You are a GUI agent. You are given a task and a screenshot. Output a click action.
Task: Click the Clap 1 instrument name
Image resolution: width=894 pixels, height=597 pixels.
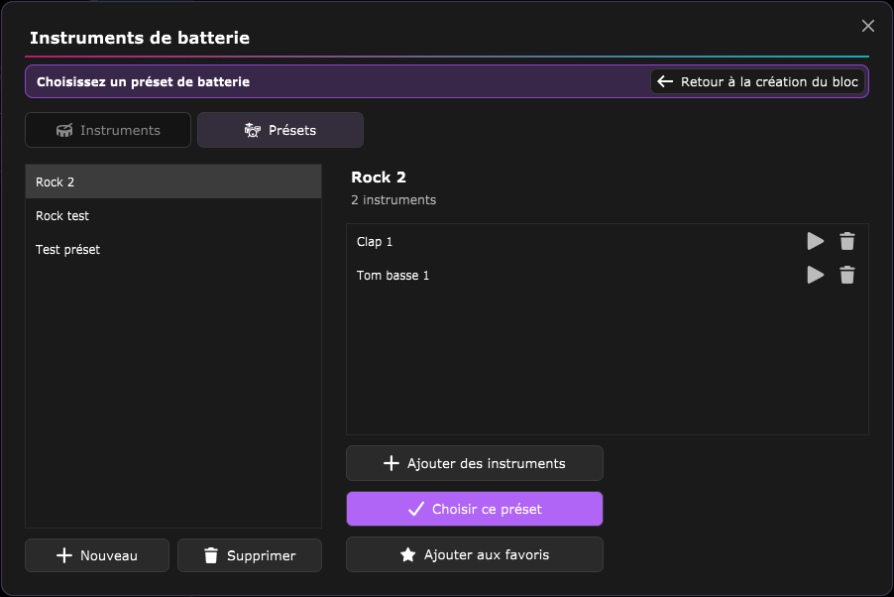click(375, 241)
